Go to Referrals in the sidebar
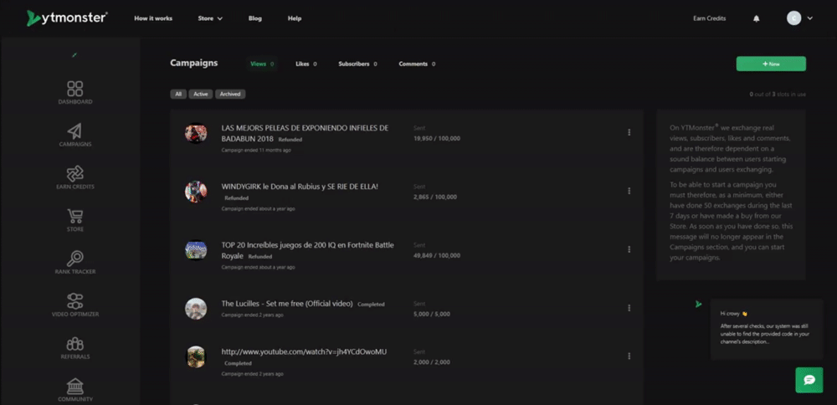The image size is (837, 405). pos(75,345)
